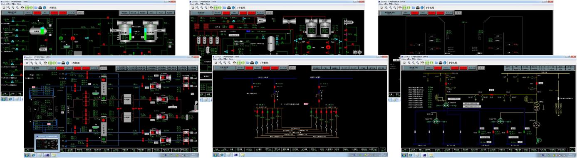The width and height of the screenshot is (577, 158).
Task: Open the first menu in the yellow one-line diagram window menu bar
Action: pos(404,59)
